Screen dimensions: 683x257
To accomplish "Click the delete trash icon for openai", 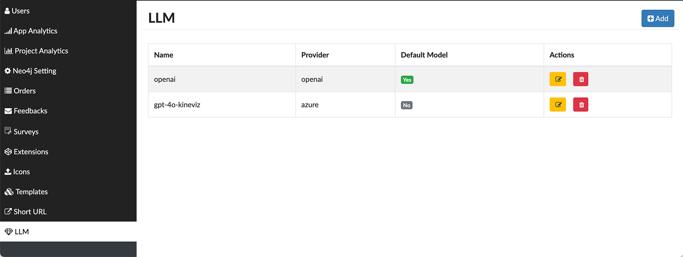I will tap(581, 79).
